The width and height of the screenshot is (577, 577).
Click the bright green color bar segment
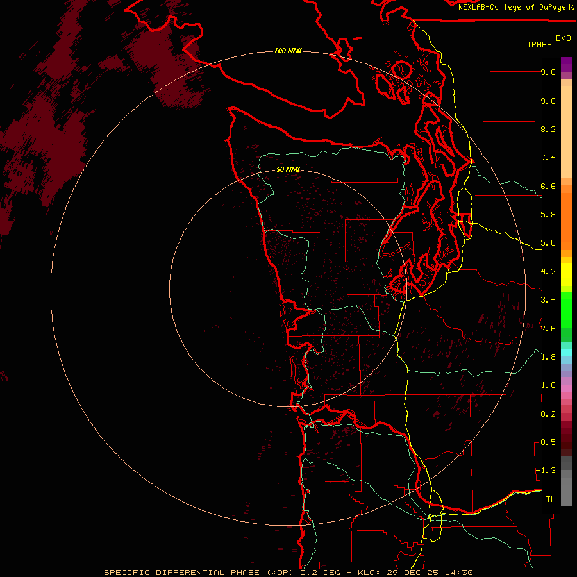coord(566,310)
